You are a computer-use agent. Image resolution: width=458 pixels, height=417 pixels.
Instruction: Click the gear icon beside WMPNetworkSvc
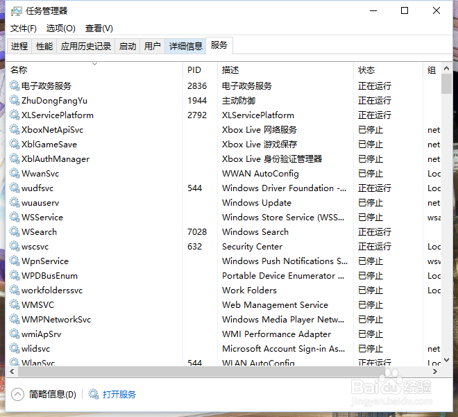coord(15,319)
